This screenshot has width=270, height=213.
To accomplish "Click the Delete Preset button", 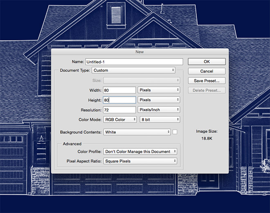I will point(207,90).
